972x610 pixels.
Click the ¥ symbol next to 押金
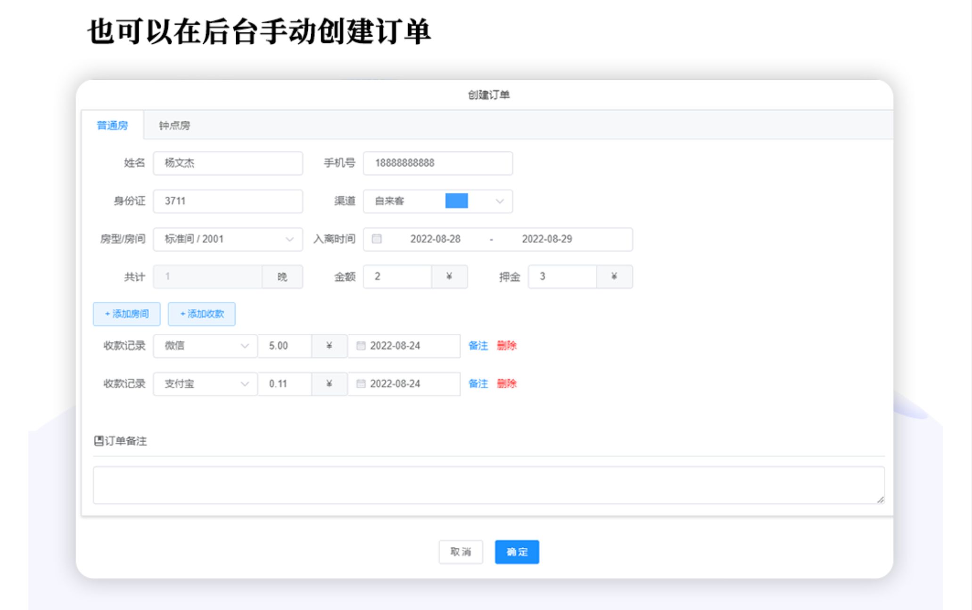coord(614,277)
